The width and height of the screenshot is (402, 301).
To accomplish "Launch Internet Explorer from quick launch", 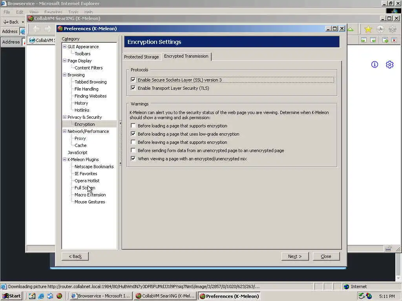I will (41, 296).
